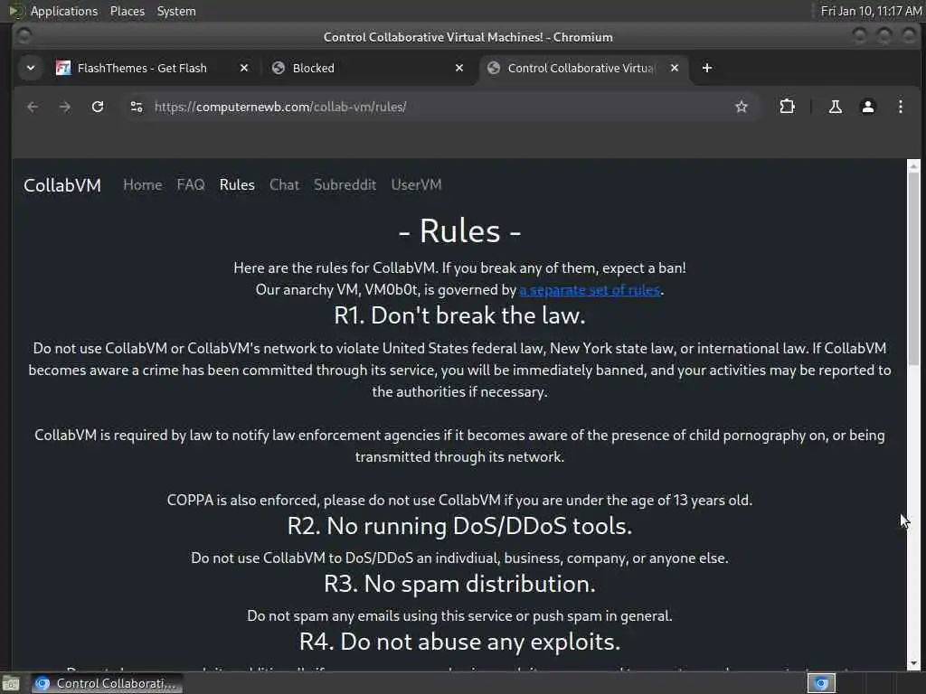Open the Applications menu in top panel
The width and height of the screenshot is (926, 694).
pyautogui.click(x=64, y=11)
